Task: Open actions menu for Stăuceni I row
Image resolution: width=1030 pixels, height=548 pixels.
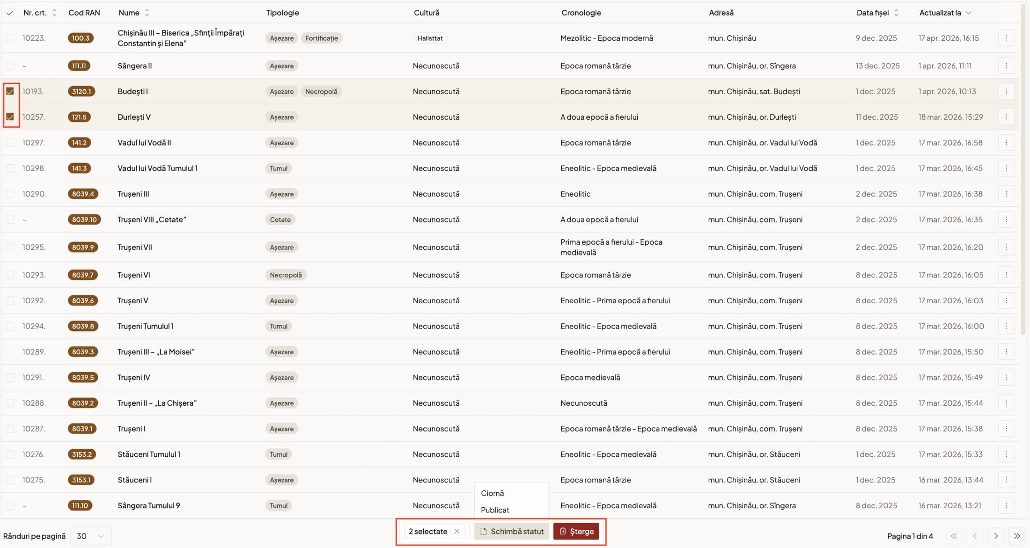Action: point(1006,480)
